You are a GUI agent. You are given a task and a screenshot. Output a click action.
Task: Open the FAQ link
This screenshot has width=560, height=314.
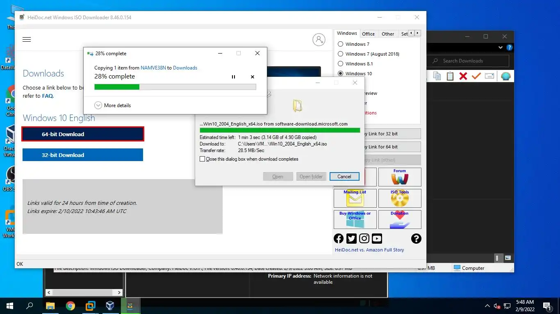point(48,96)
